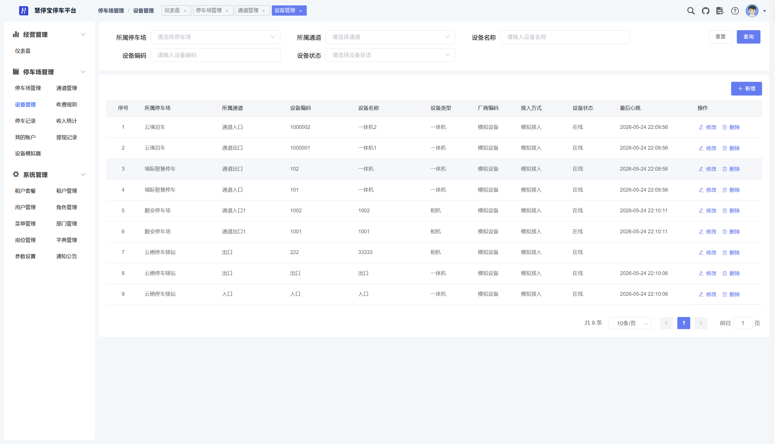Open the user avatar menu
Screen dimensions: 775x444
point(752,11)
